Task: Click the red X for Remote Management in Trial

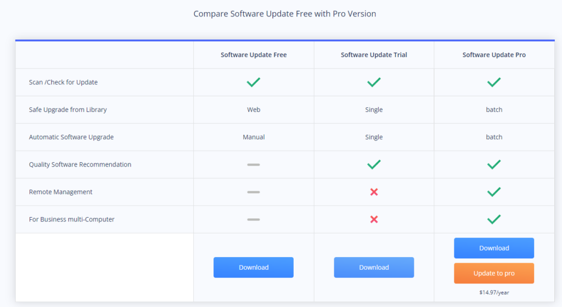Action: (374, 192)
